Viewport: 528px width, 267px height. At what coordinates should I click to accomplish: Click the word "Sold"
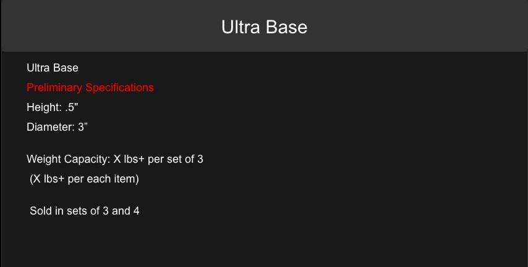[x=40, y=211]
